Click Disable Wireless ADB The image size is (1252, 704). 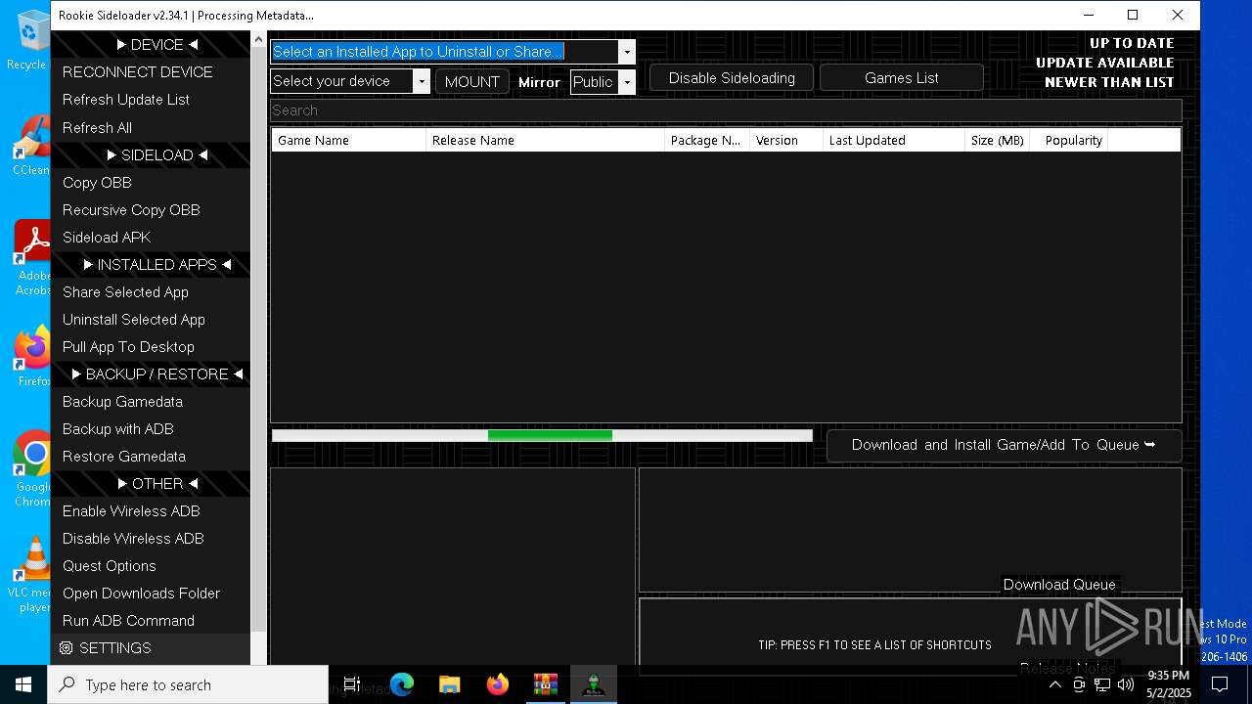pos(151,539)
